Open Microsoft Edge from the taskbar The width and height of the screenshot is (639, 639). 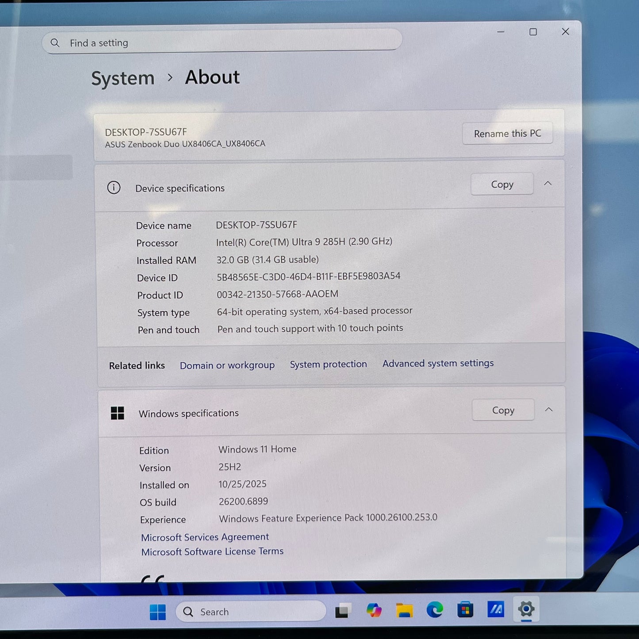(435, 610)
